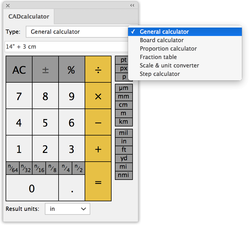250x226 pixels.
Task: Select the CADcalculator tab
Action: point(29,17)
